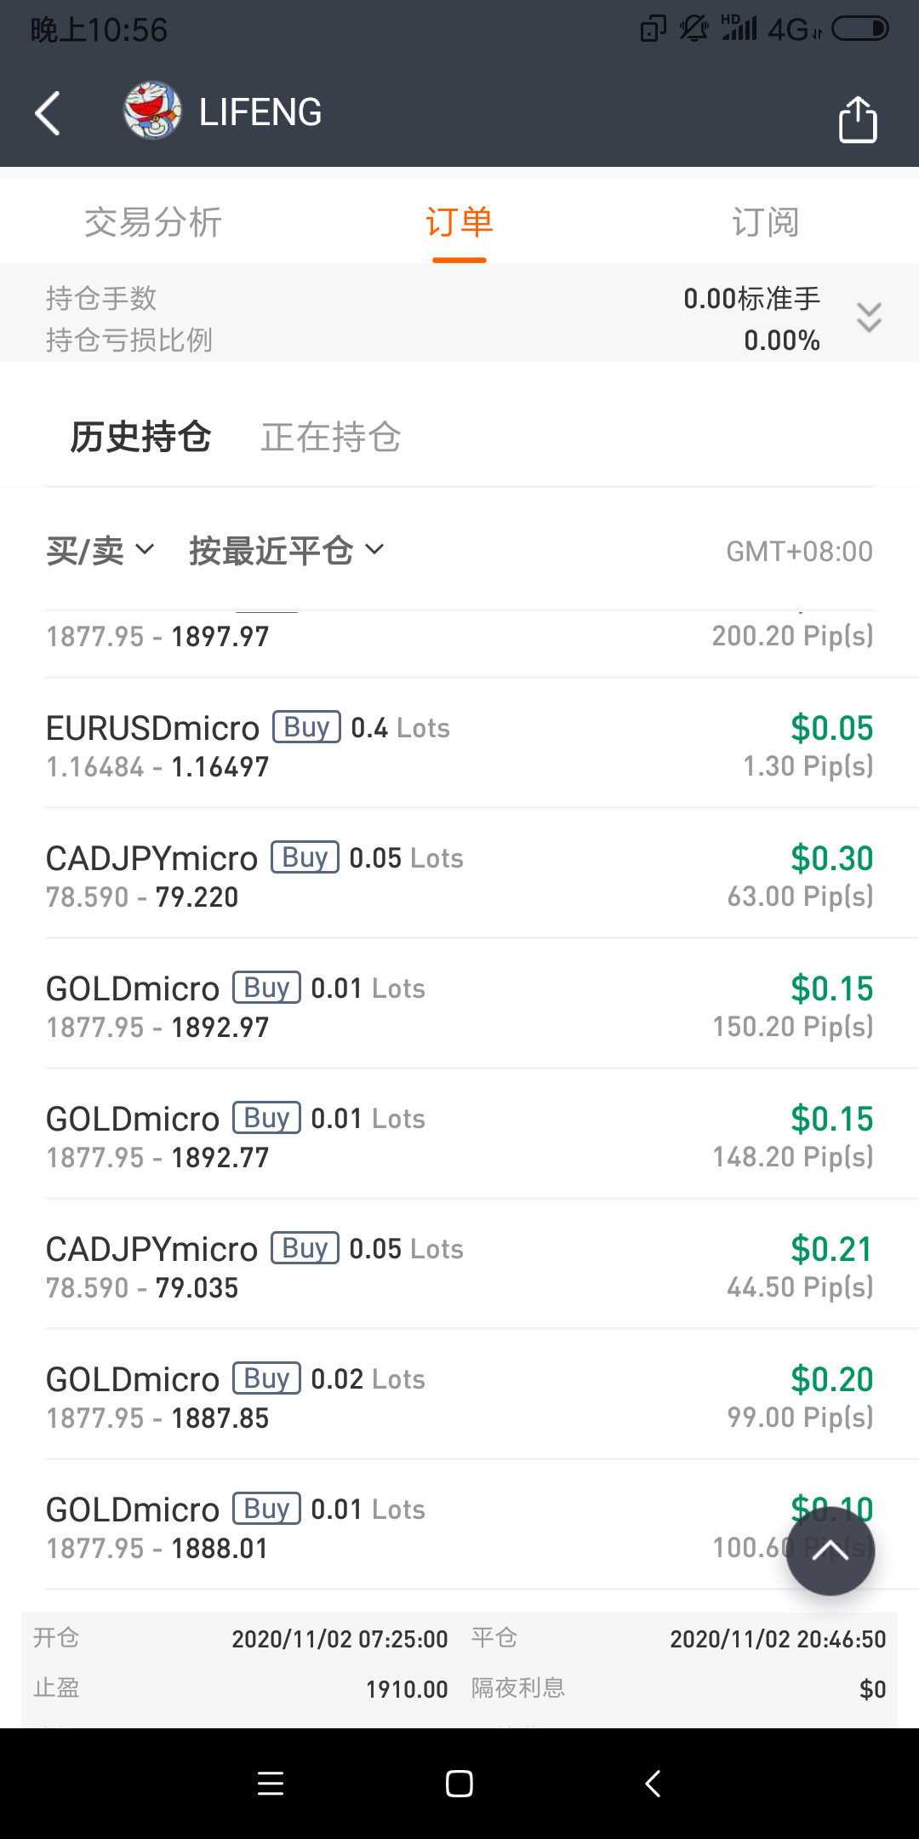Switch to the 订阅 tab
This screenshot has height=1839, width=919.
(765, 222)
